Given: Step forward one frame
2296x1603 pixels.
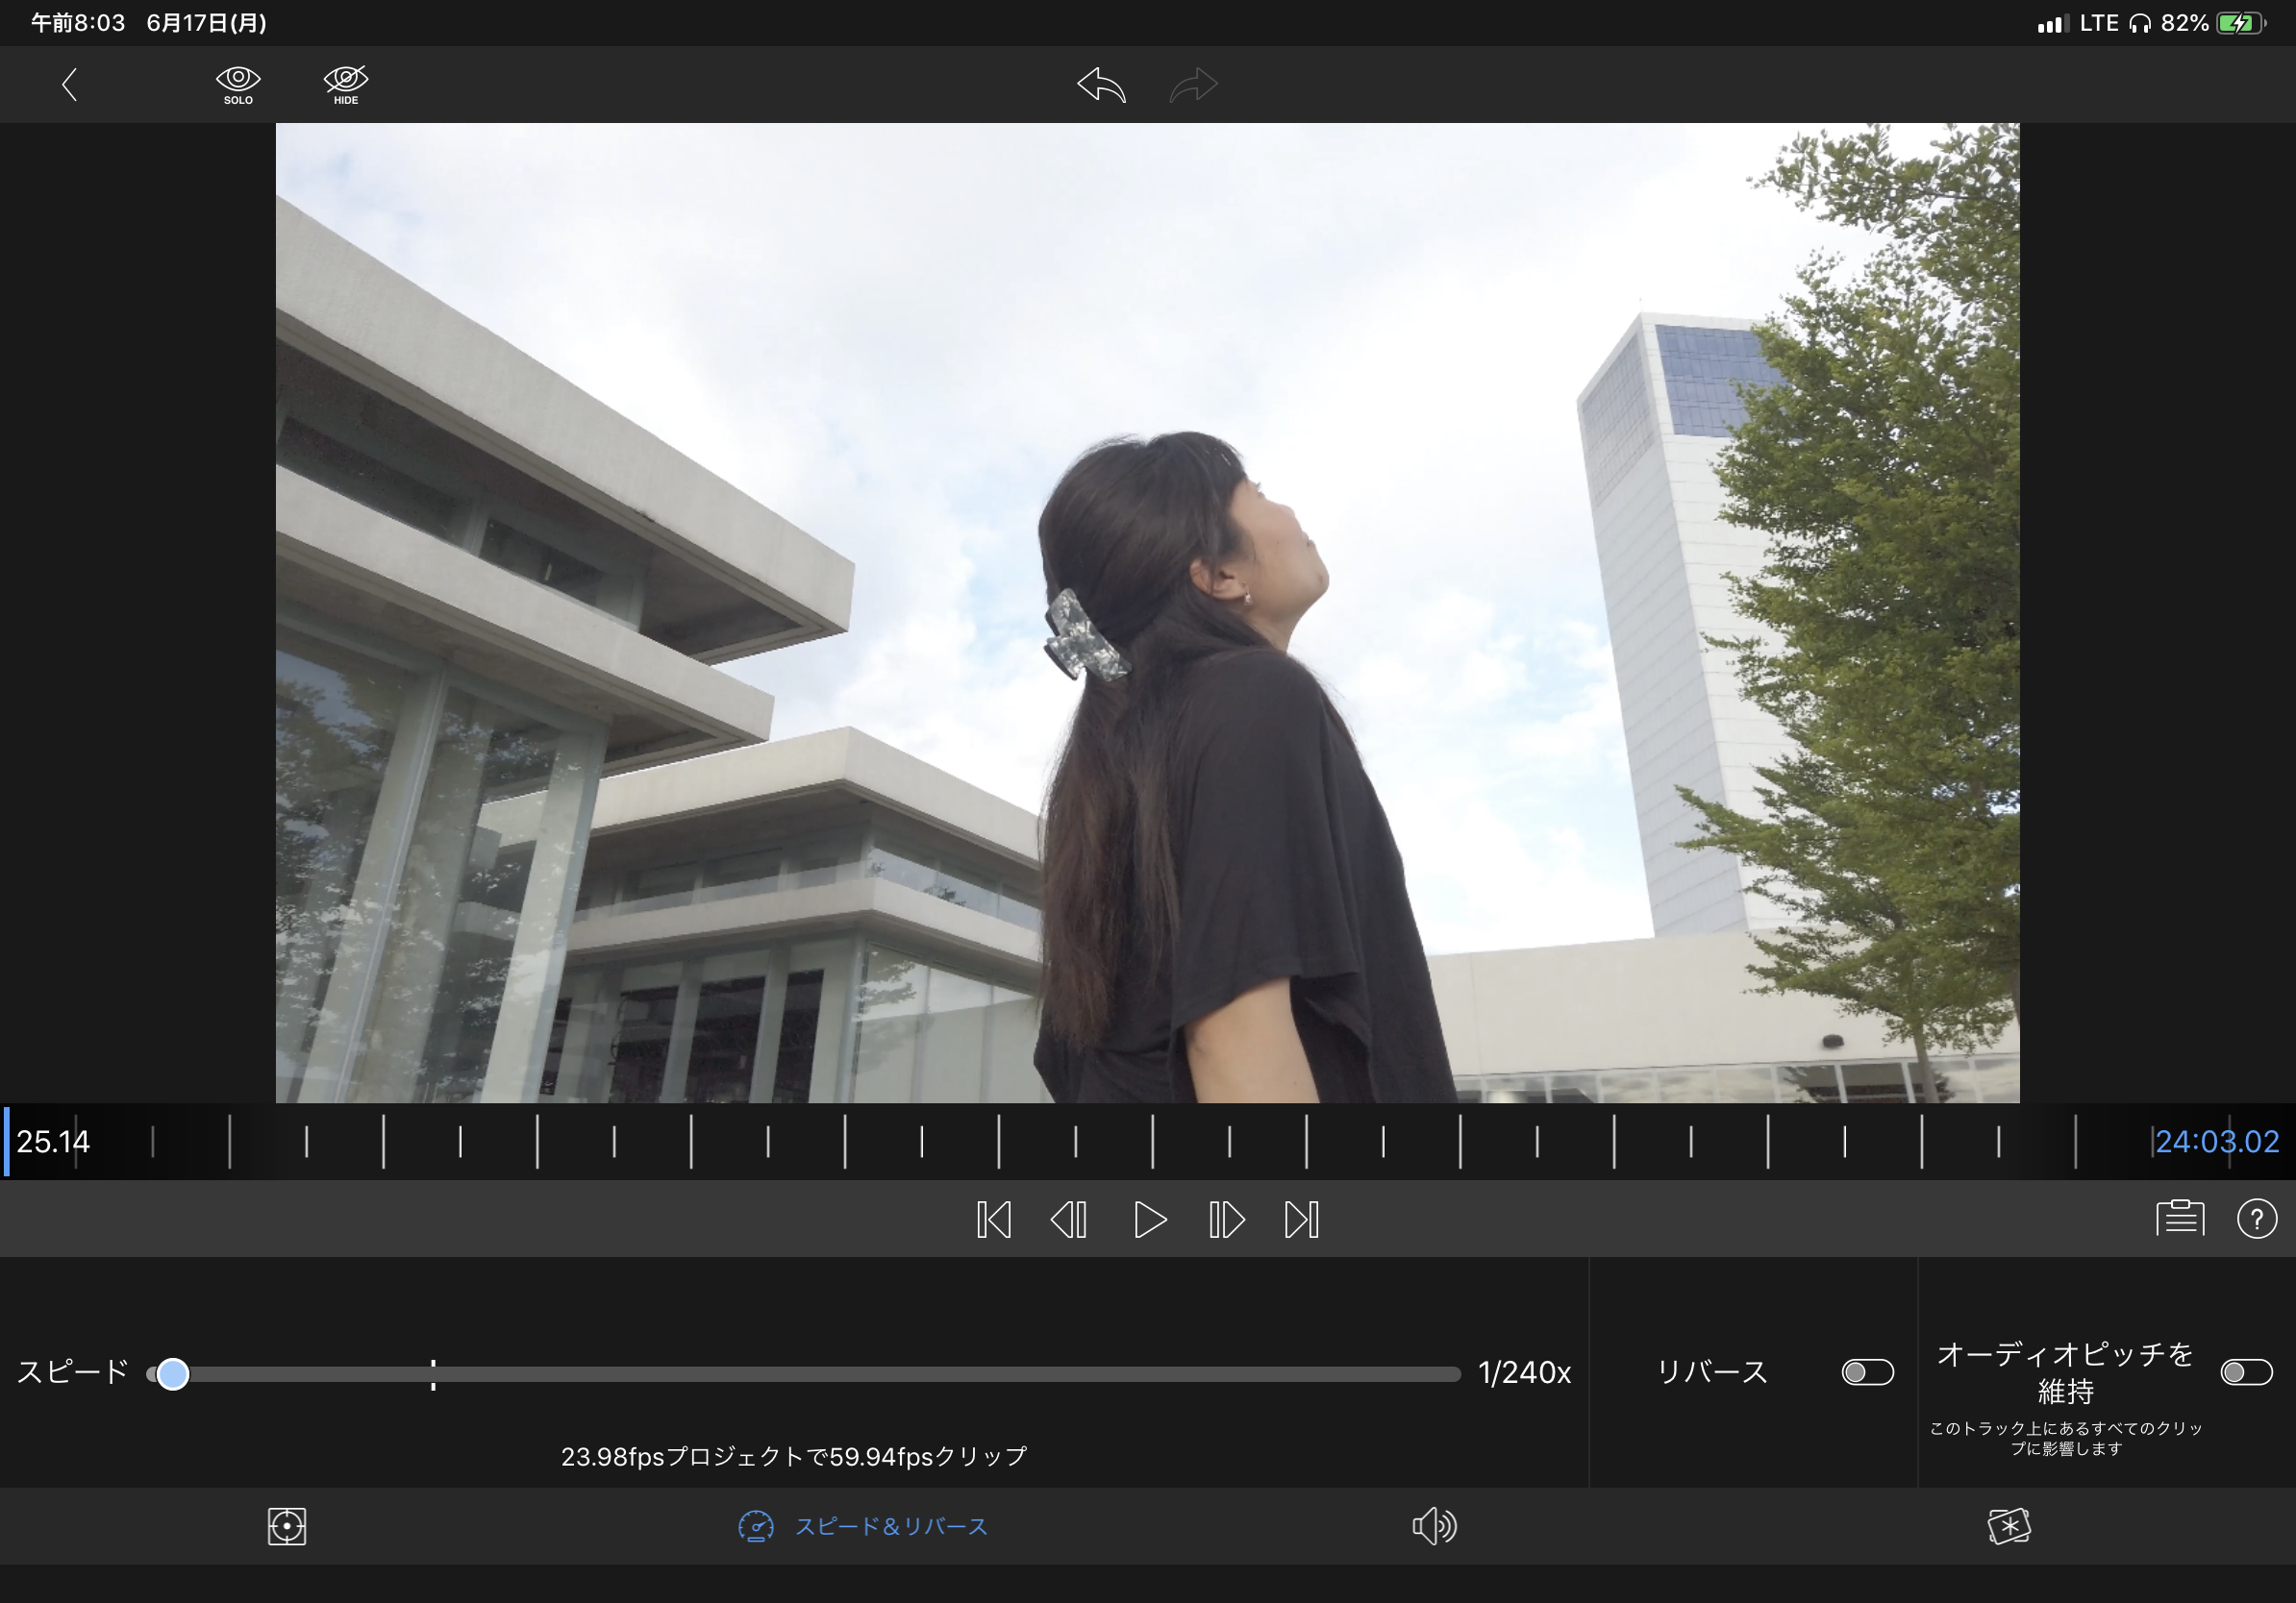Looking at the screenshot, I should (1226, 1220).
